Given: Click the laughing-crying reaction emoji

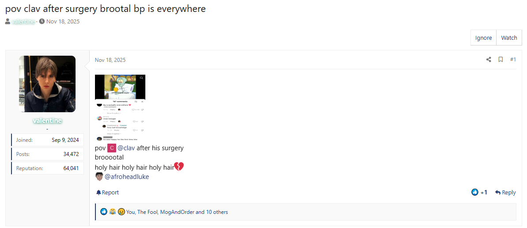Looking at the screenshot, I should coord(113,212).
